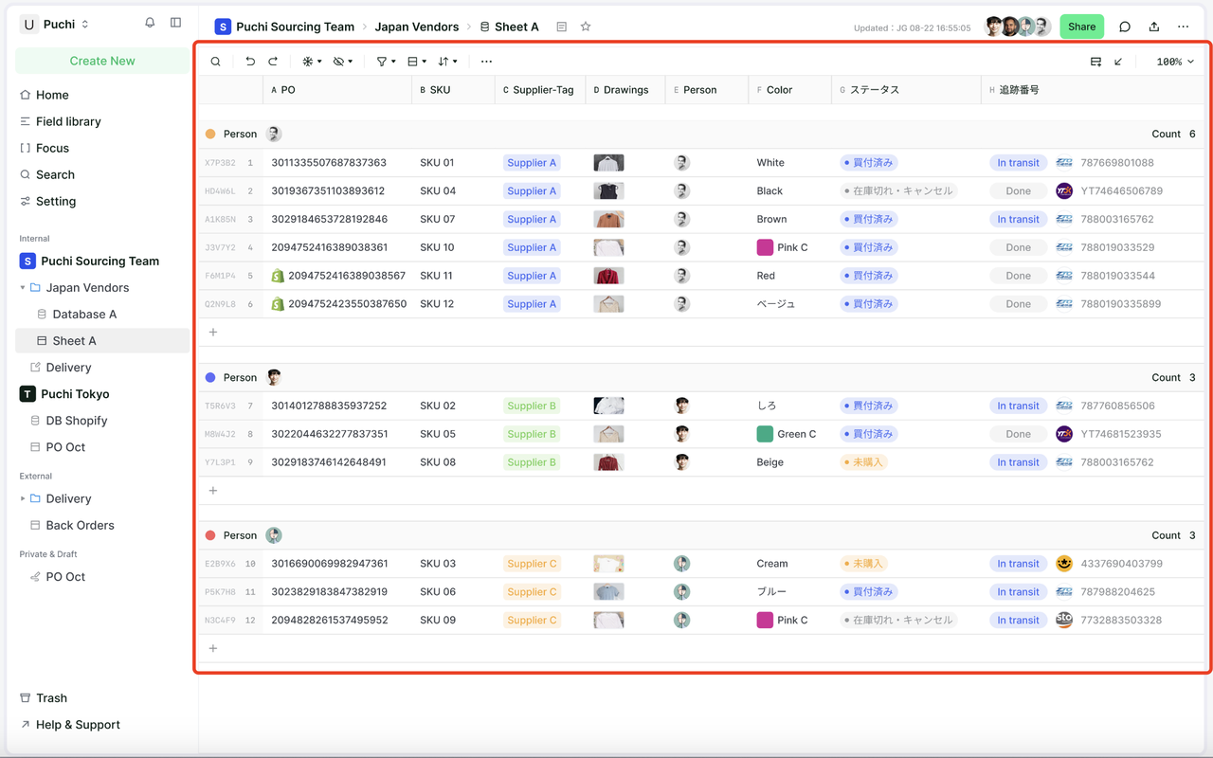Click the smiley carrier icon in SKU 03 row
The image size is (1213, 758).
(1064, 563)
